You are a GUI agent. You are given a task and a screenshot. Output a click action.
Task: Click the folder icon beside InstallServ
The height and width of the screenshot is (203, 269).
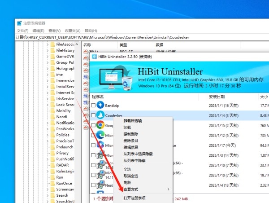[x=52, y=87]
